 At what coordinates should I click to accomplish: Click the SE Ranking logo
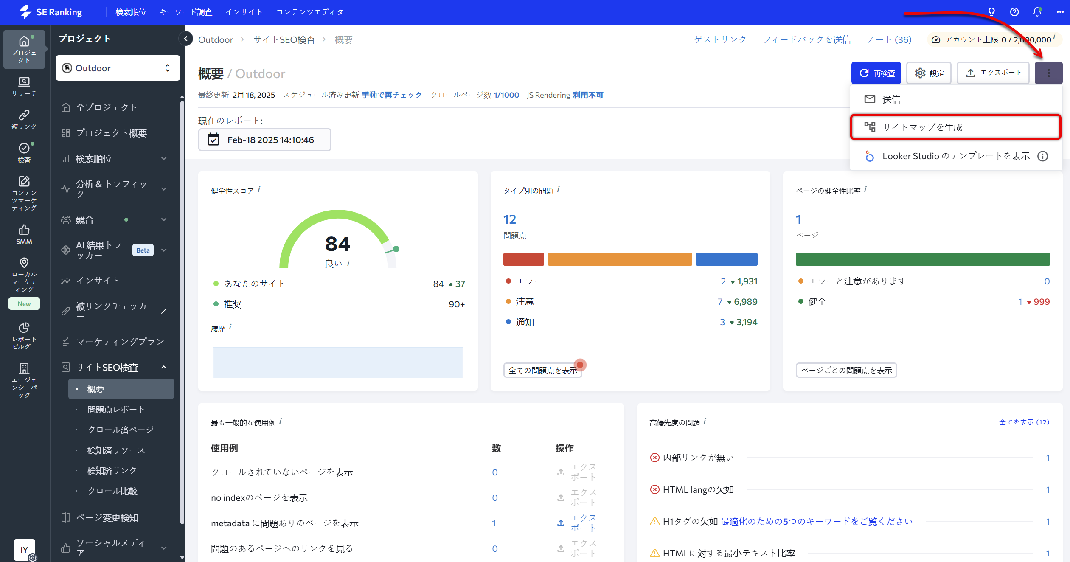click(x=51, y=12)
